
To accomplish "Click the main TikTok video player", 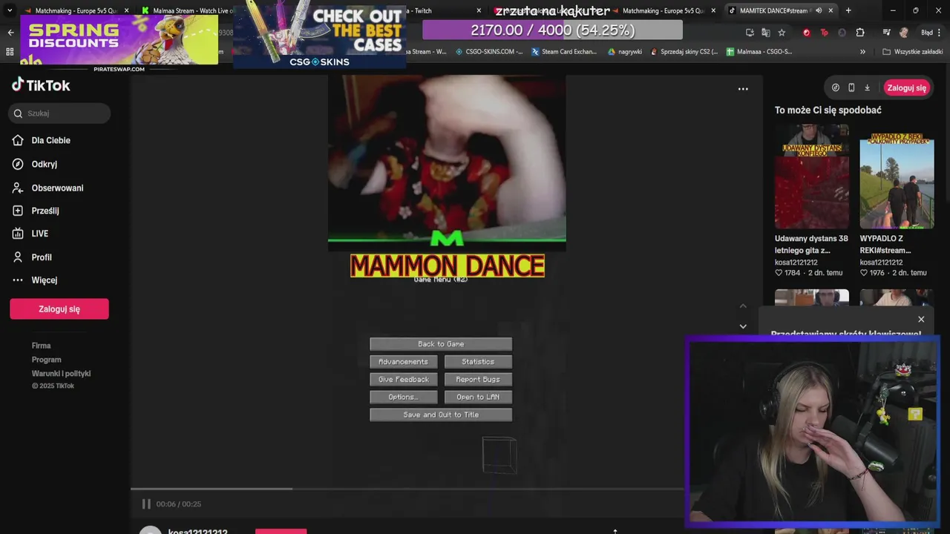I will coord(447,282).
